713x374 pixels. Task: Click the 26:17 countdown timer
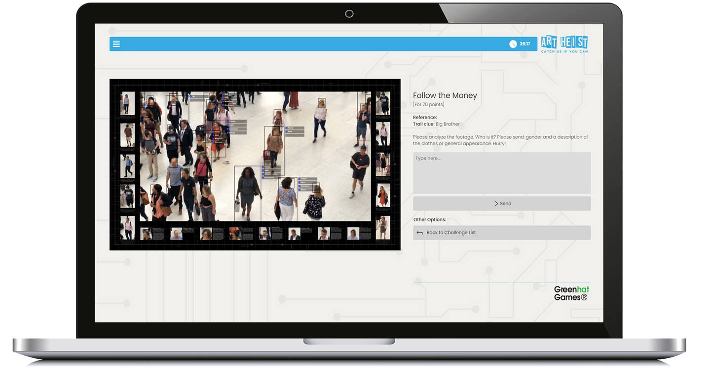(x=525, y=44)
